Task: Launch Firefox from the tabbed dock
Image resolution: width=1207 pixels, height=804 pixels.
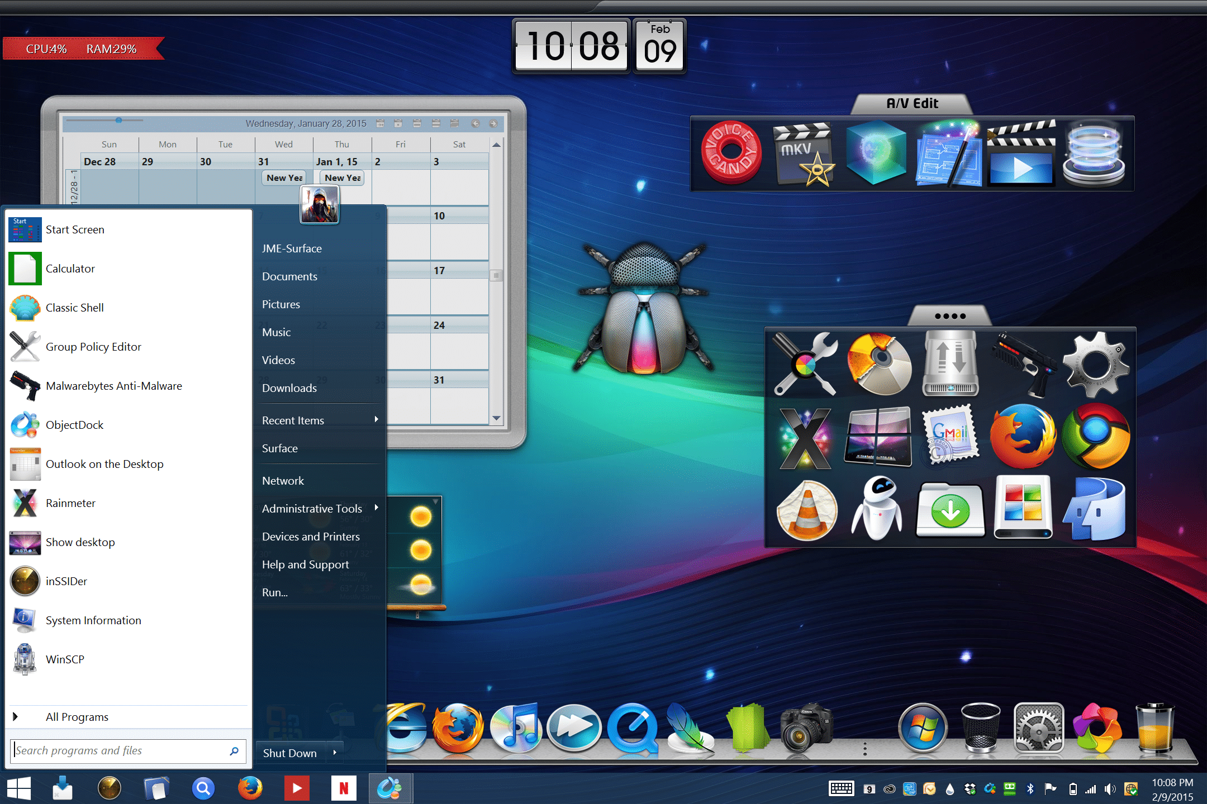Action: 1023,437
